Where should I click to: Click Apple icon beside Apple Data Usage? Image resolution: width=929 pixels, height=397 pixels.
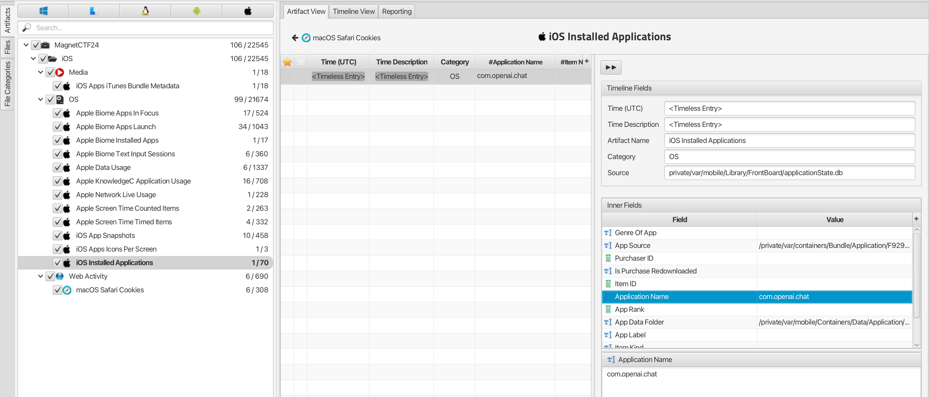[67, 167]
